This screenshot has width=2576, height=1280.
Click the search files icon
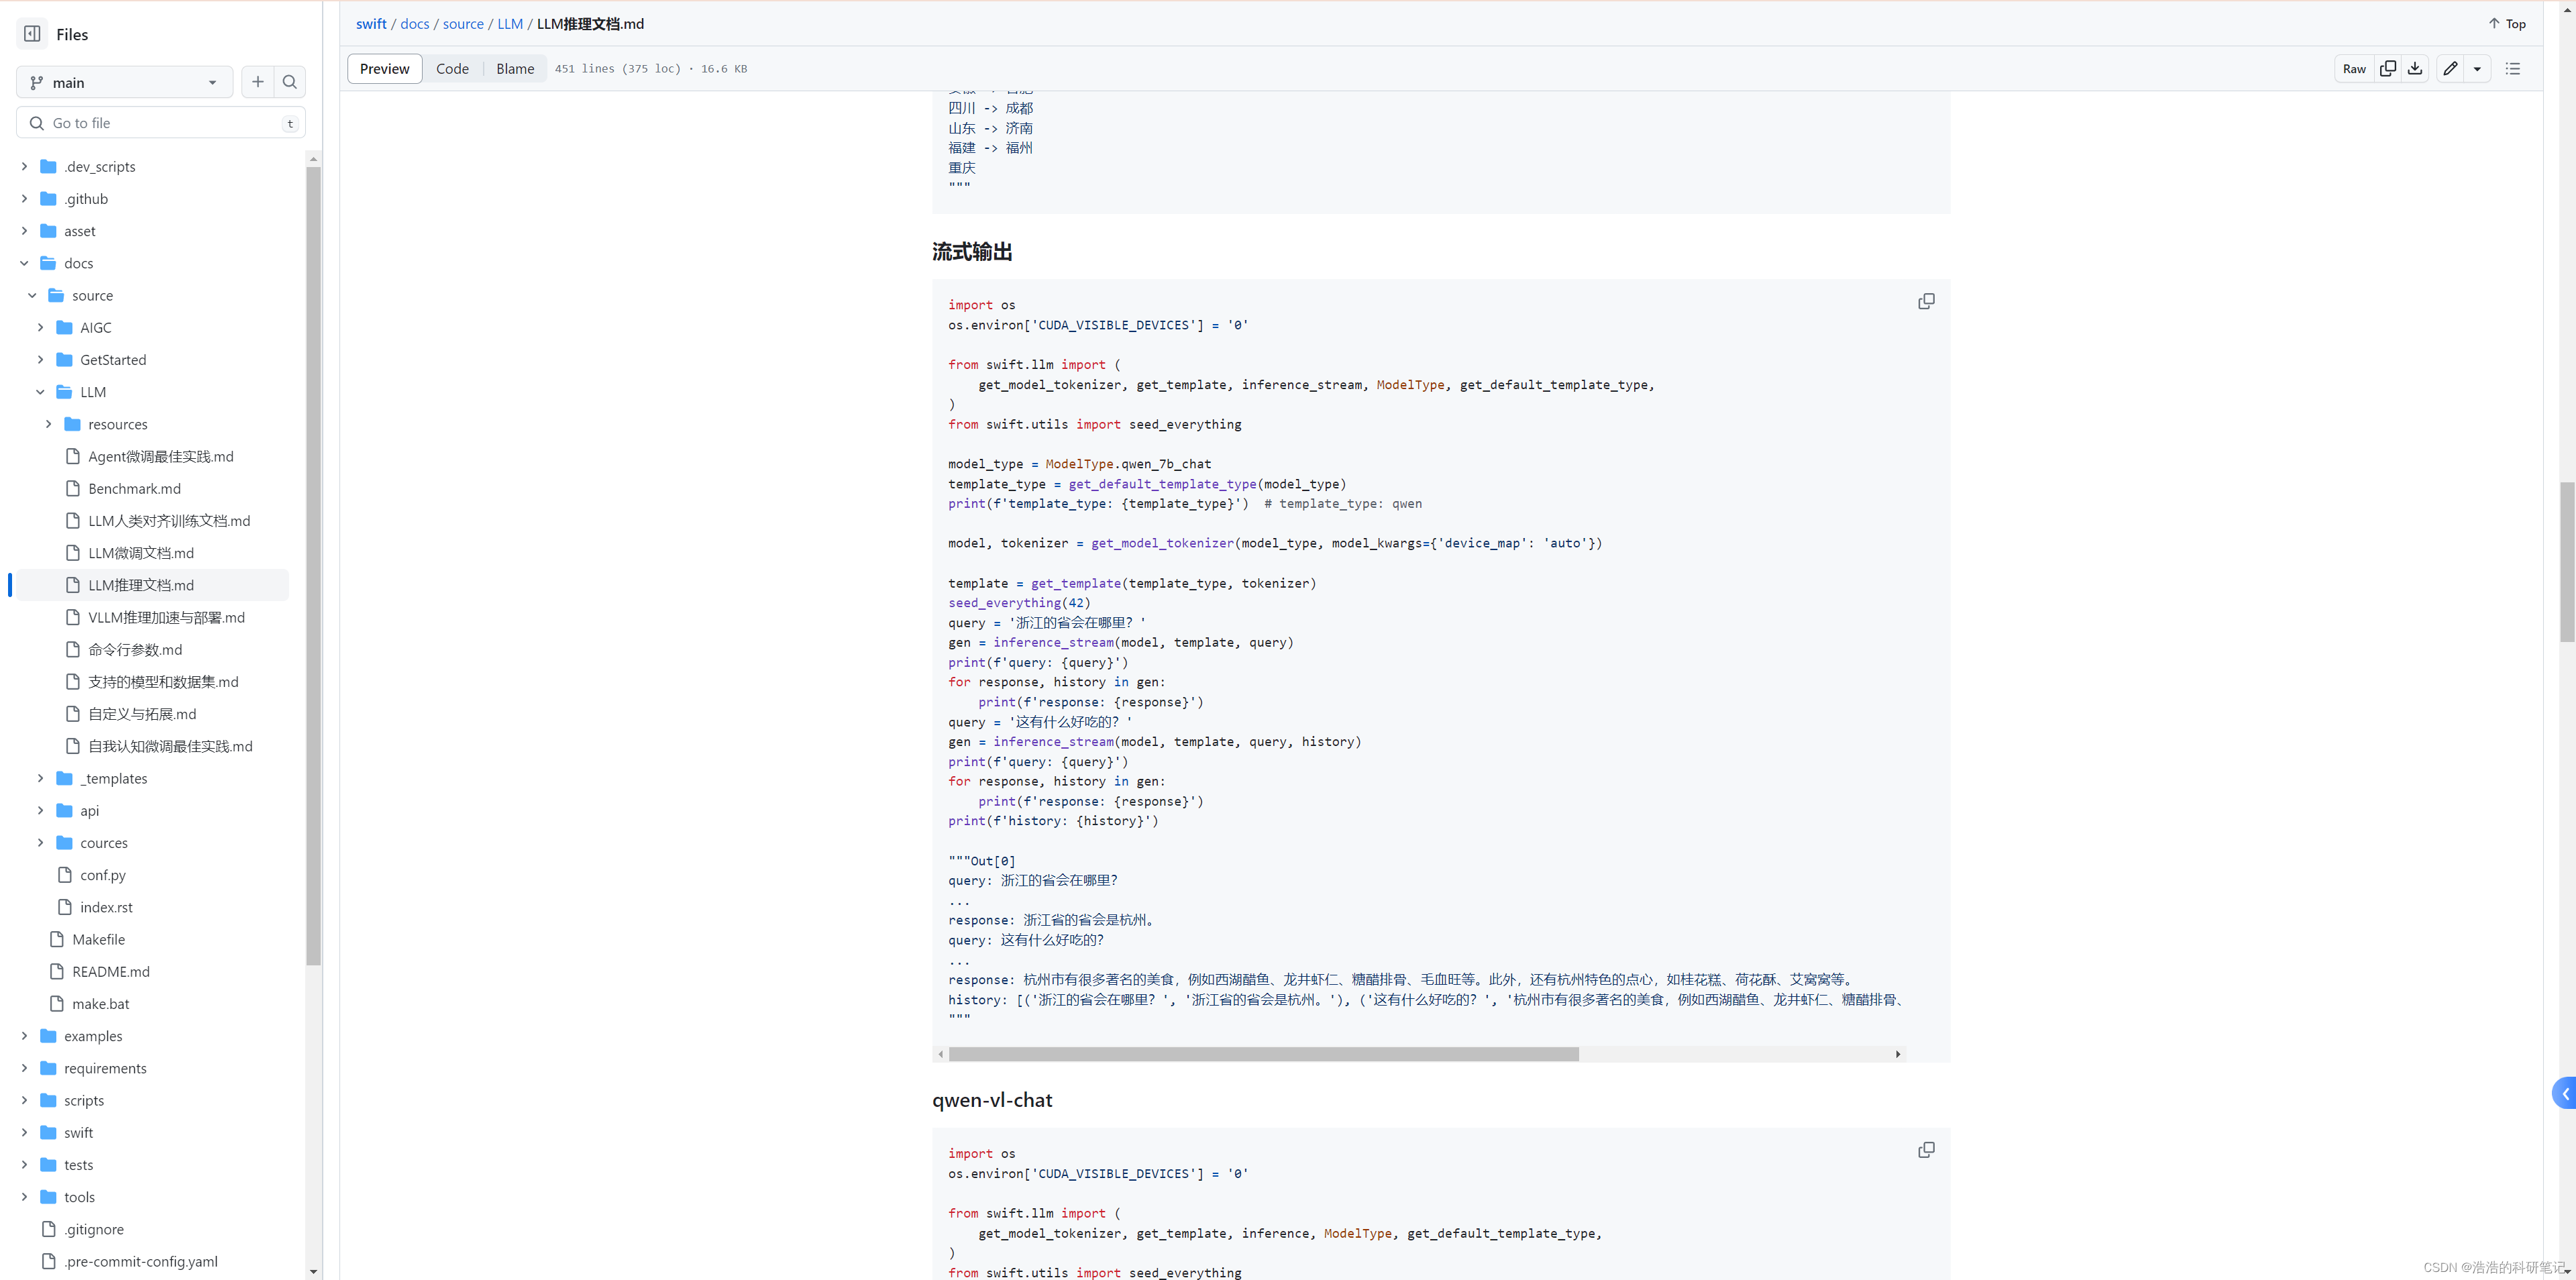(289, 82)
